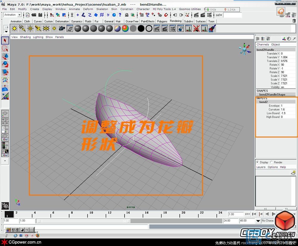Choose the Move tool with the blue cone
This screenshot has height=246, width=298.
click(x=5, y=56)
